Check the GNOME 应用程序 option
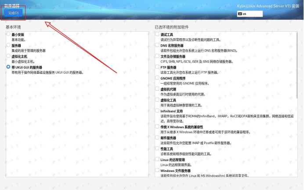The height and width of the screenshot is (190, 304). click(x=157, y=78)
